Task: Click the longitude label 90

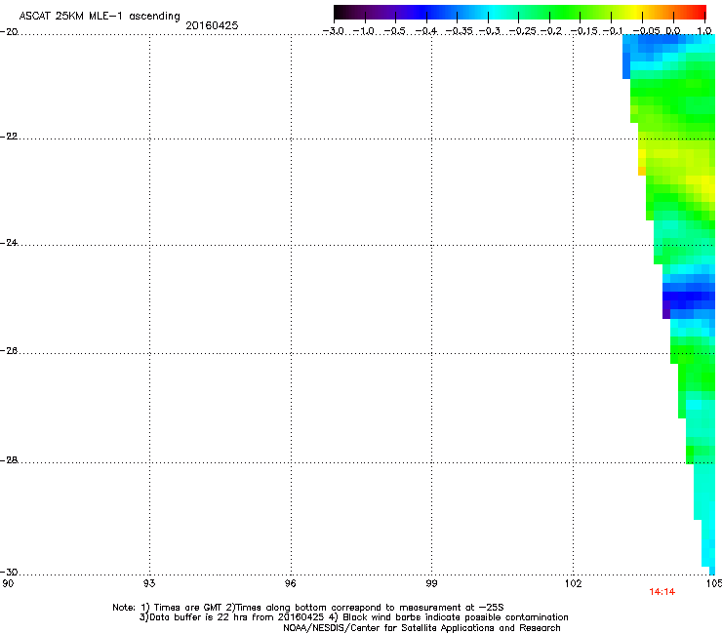Action: click(x=8, y=583)
